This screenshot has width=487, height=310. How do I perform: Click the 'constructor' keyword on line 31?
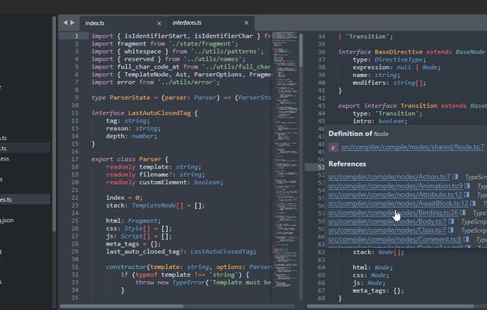pyautogui.click(x=126, y=267)
